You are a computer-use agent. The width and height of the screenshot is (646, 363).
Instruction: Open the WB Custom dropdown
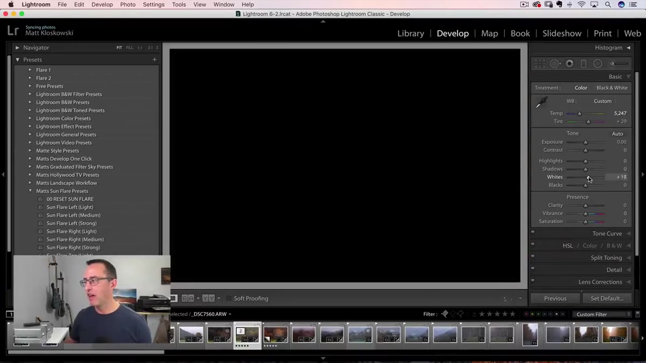point(605,101)
